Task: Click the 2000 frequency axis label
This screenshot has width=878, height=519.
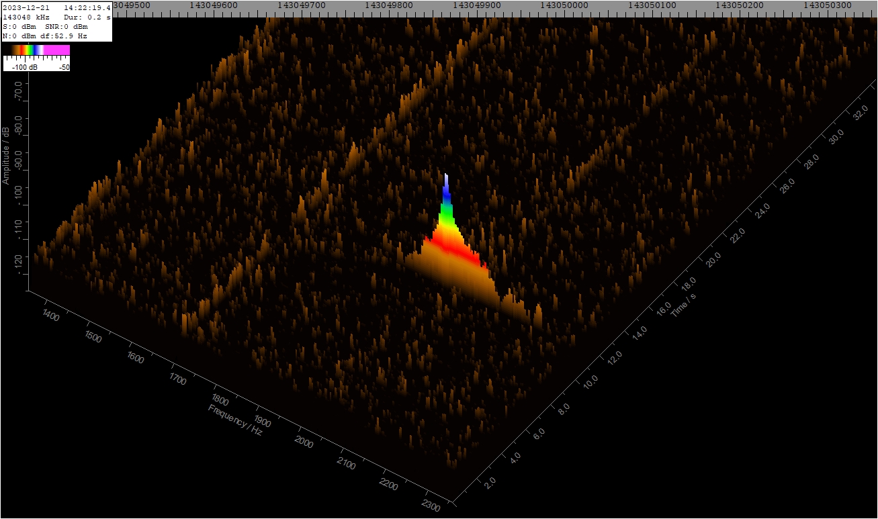Action: click(x=304, y=442)
